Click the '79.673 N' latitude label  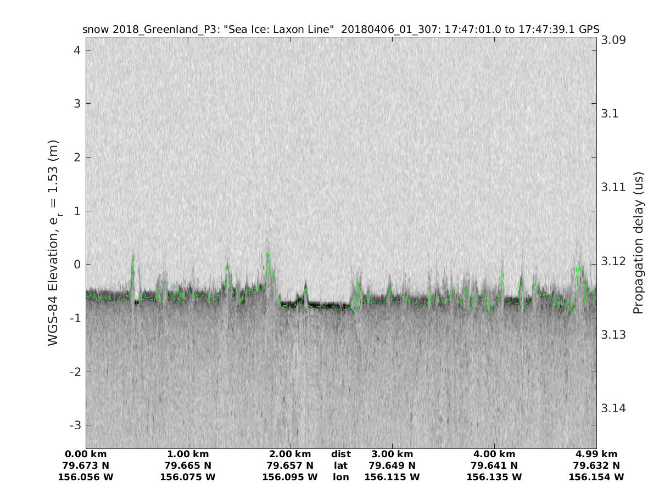[x=86, y=466]
